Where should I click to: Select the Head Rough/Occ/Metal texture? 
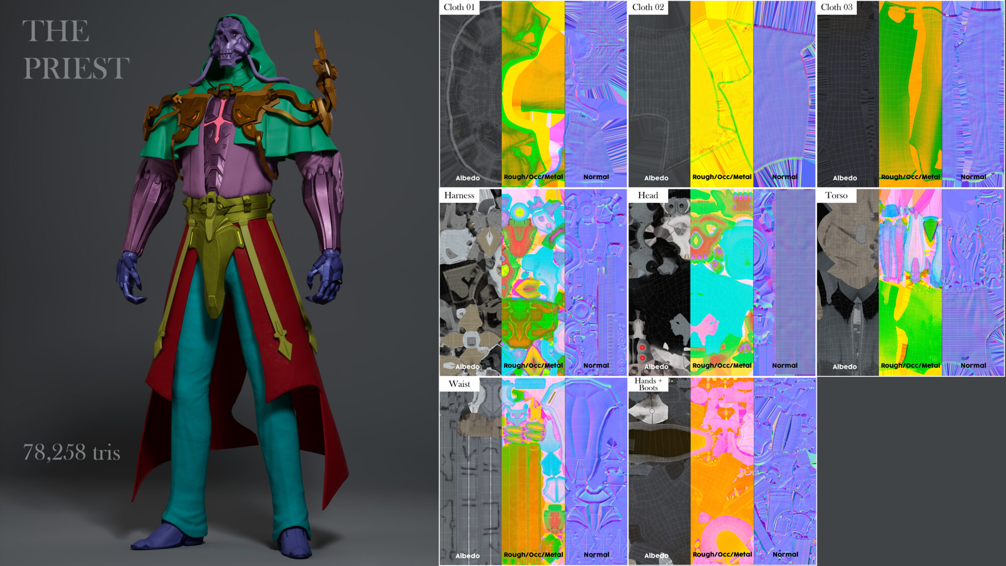click(x=722, y=282)
